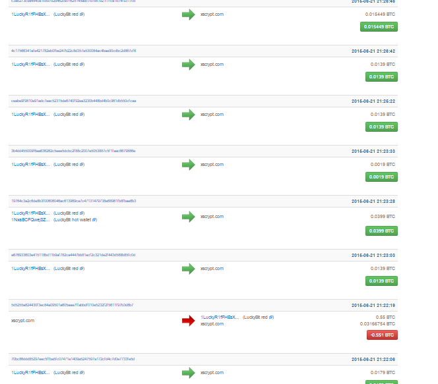Viewport: 438px width, 384px height.
Task: Open LuckyBit red external link icon in 0.0179 BTC row
Action: point(82,373)
